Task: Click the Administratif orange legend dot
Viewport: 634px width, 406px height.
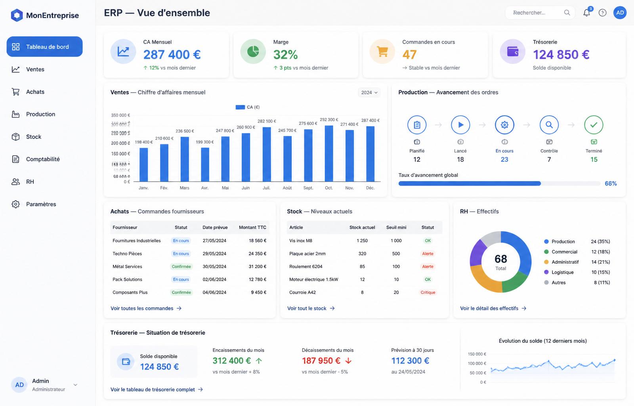Action: coord(546,262)
